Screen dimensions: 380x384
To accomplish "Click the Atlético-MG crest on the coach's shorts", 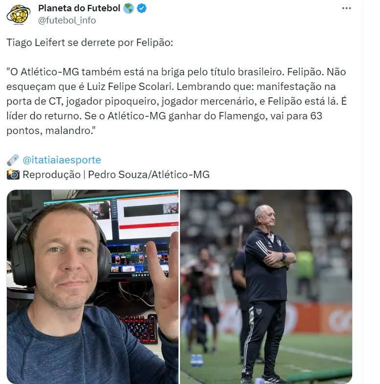I will click(259, 311).
